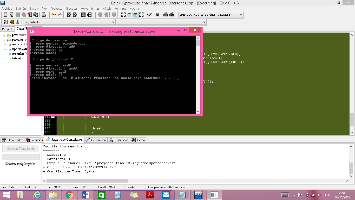Open the Herramientas menu
The width and height of the screenshot is (355, 200).
click(90, 9)
